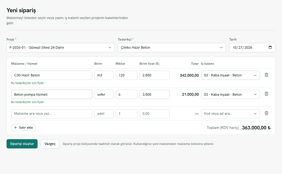Viewport: 282px width, 174px height.
Task: Edit the Beton pompa hizmeti material field
Action: point(52,94)
